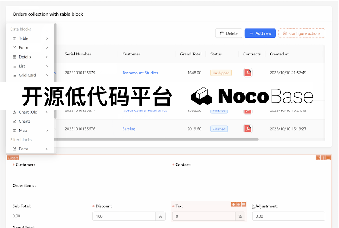Click the Created at column header

(x=279, y=54)
